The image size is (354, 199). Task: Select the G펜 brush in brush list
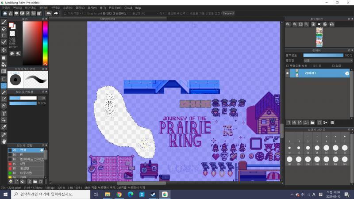pos(26,164)
